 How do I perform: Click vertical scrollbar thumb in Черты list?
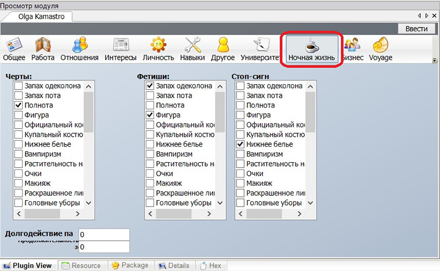click(x=89, y=112)
